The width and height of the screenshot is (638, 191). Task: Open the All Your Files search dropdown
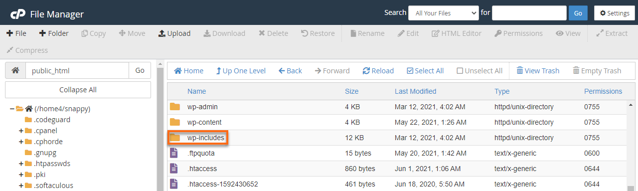pyautogui.click(x=443, y=13)
